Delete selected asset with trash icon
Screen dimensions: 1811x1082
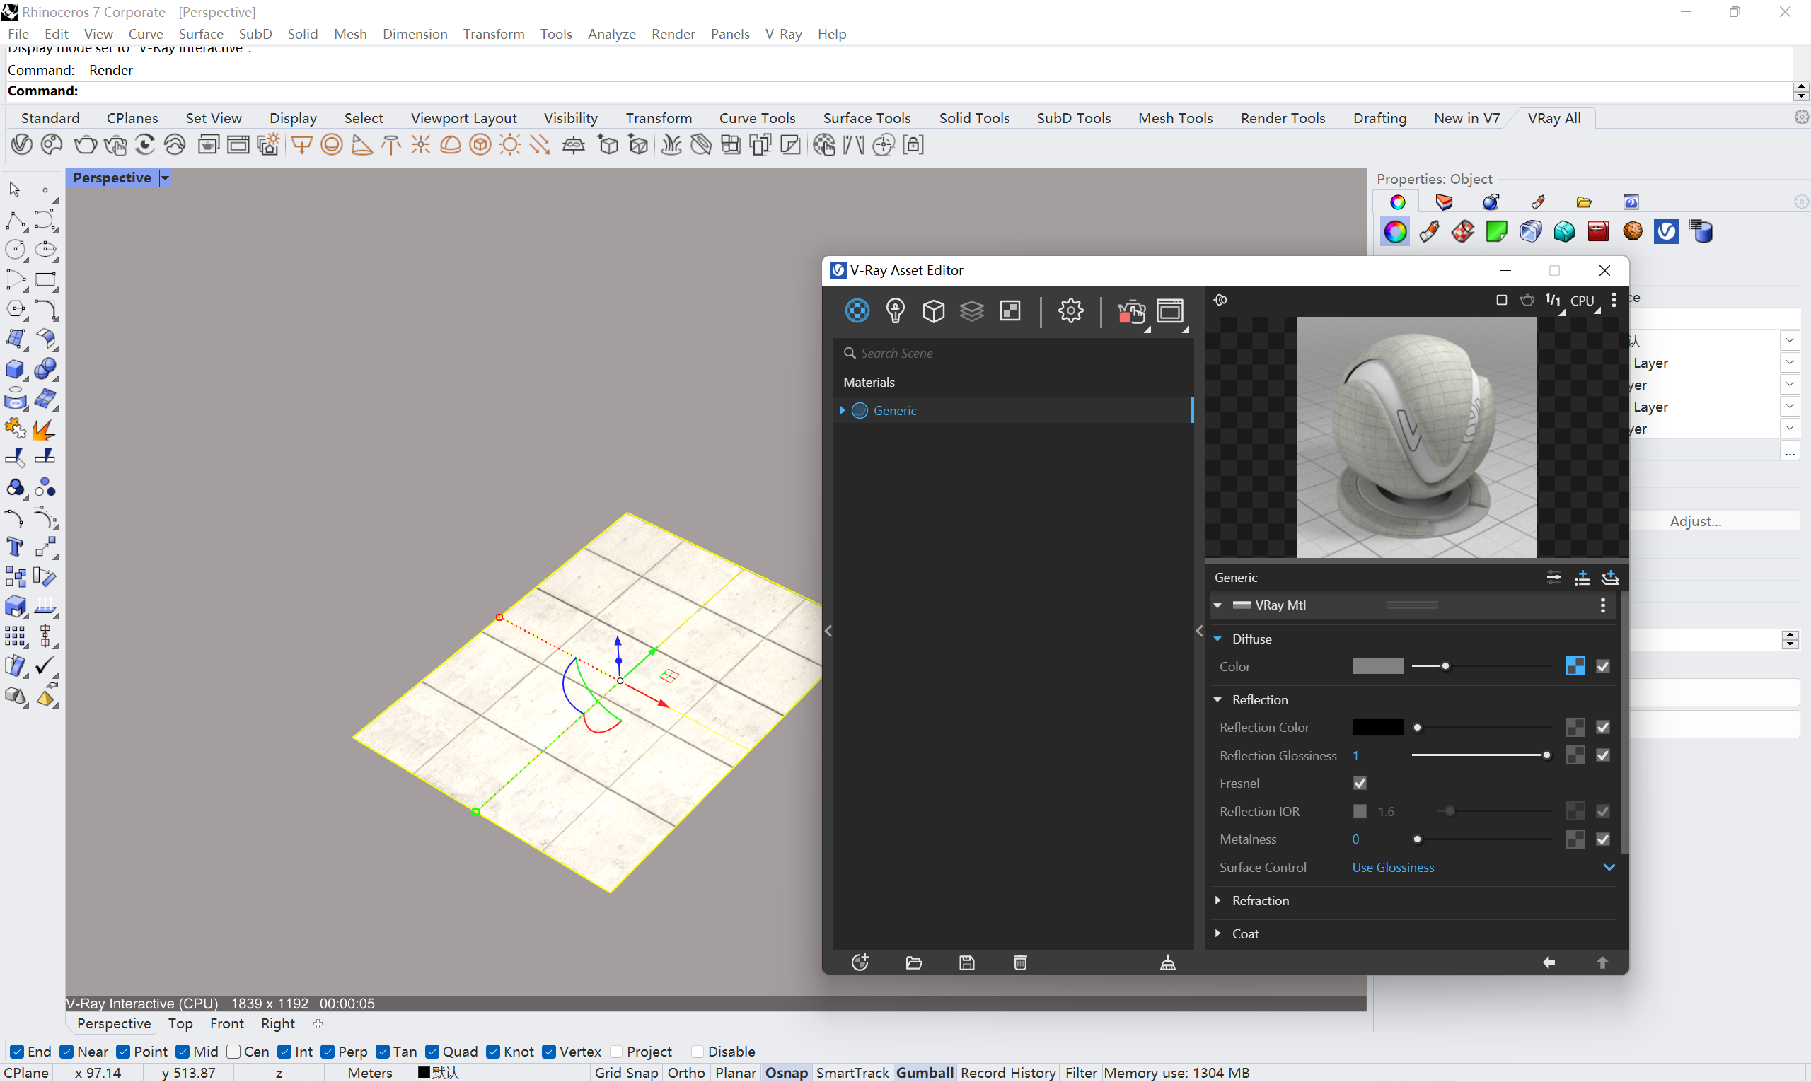click(x=1020, y=962)
